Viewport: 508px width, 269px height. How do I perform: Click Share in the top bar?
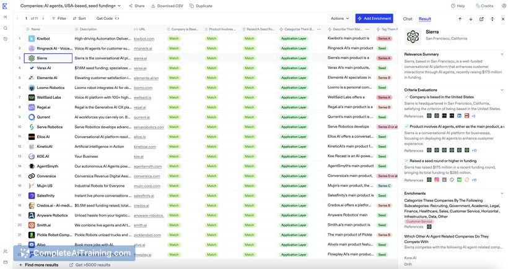[x=137, y=6]
